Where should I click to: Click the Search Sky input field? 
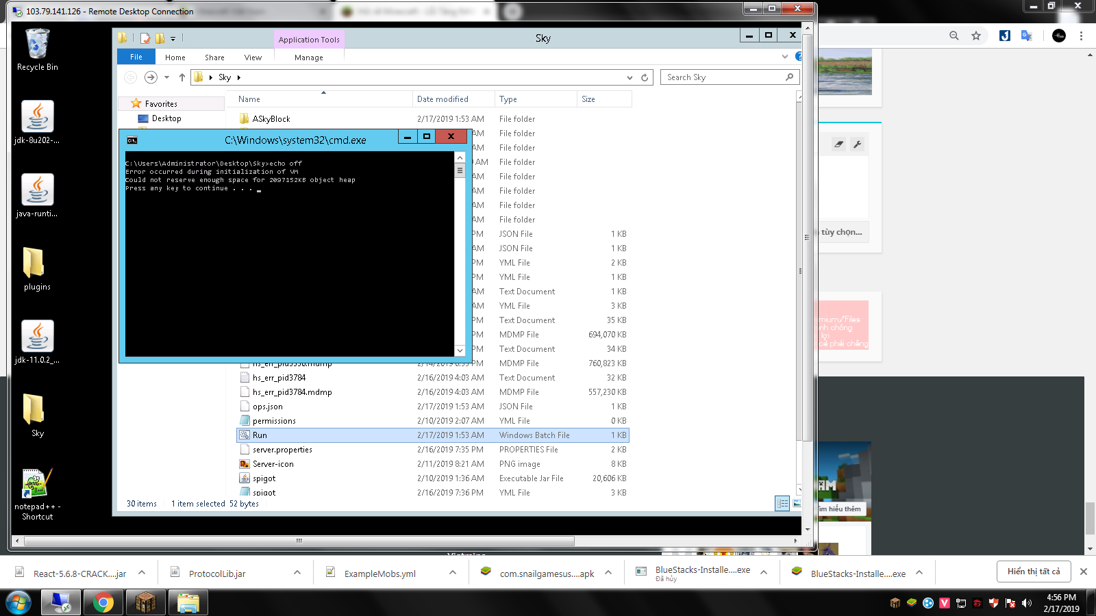723,77
